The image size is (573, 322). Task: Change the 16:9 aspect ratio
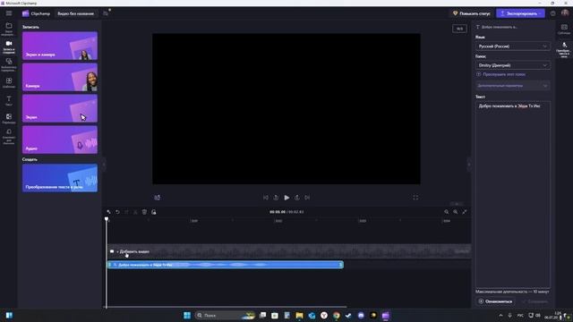(x=459, y=29)
